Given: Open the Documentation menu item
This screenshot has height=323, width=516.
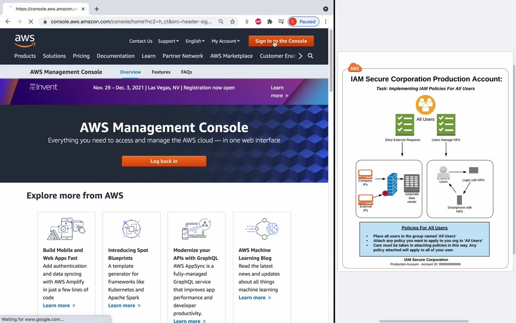Looking at the screenshot, I should tap(116, 56).
